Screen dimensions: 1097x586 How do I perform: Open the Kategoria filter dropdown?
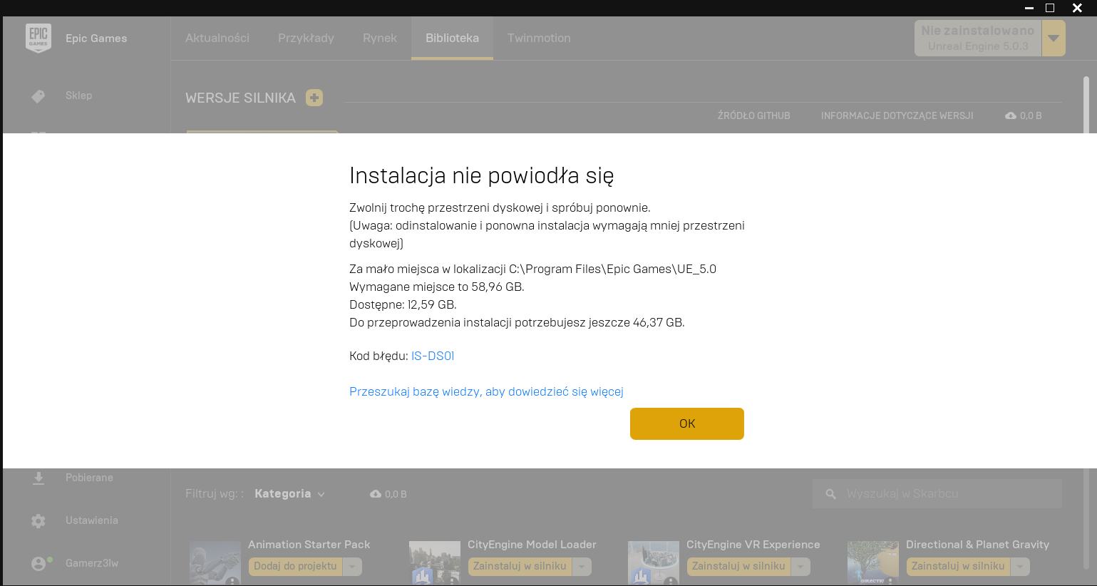click(289, 493)
